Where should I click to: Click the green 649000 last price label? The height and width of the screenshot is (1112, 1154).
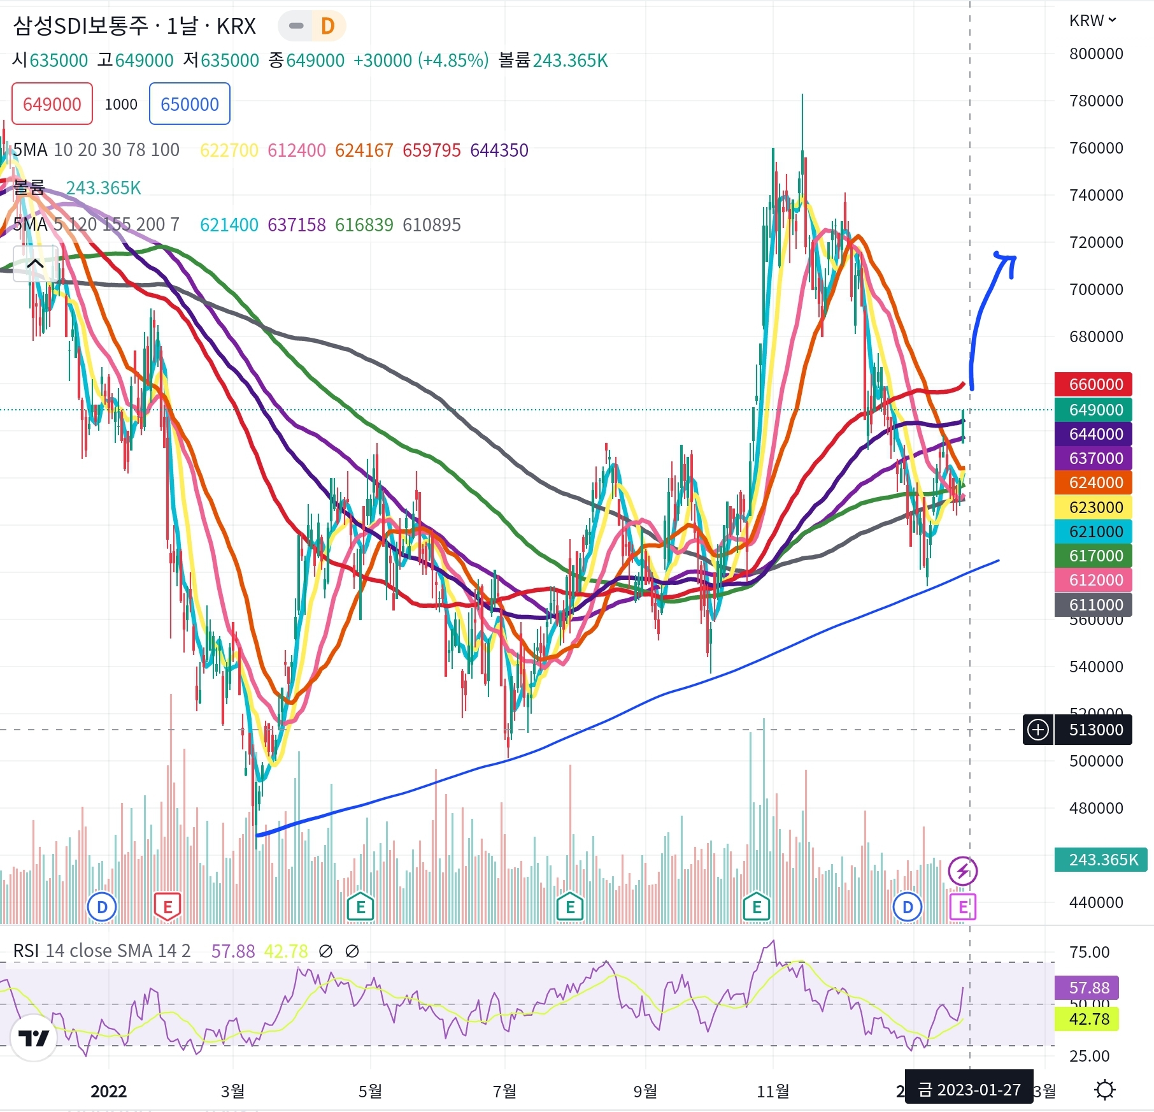tap(1093, 410)
